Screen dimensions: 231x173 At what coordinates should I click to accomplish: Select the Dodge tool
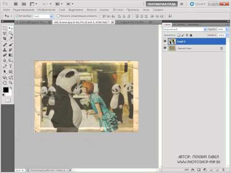tap(11, 61)
